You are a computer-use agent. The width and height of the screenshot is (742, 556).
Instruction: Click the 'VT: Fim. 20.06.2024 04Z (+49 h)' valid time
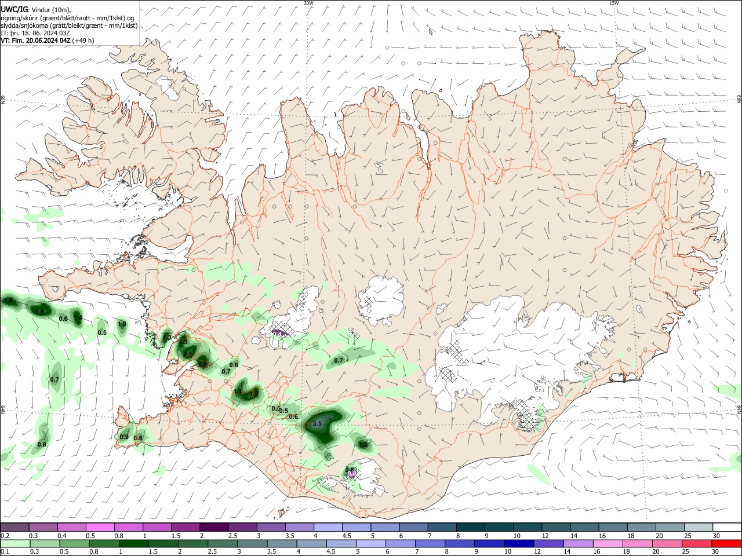click(48, 41)
